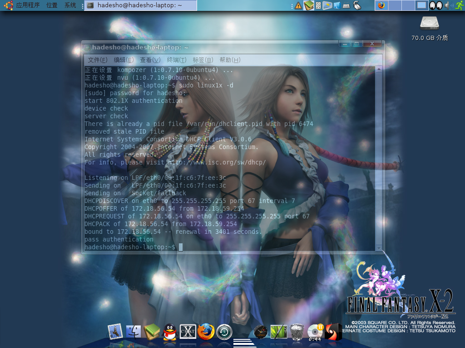Minimize the terminal window
This screenshot has height=348, width=465.
pos(345,44)
